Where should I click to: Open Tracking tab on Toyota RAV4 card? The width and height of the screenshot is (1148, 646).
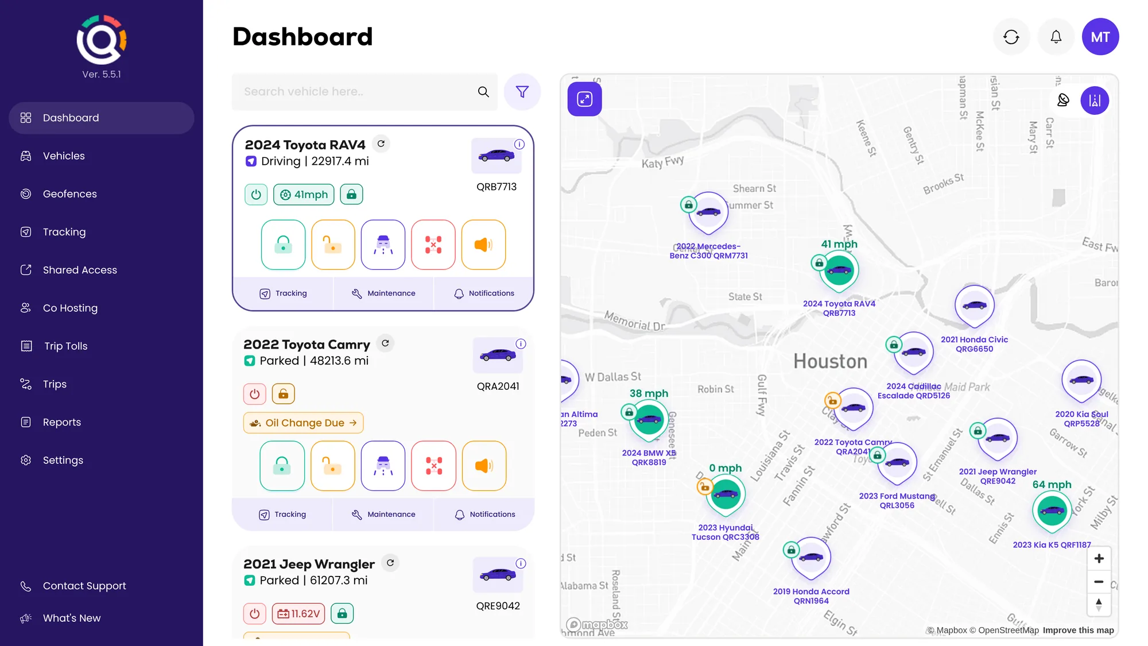(x=283, y=293)
